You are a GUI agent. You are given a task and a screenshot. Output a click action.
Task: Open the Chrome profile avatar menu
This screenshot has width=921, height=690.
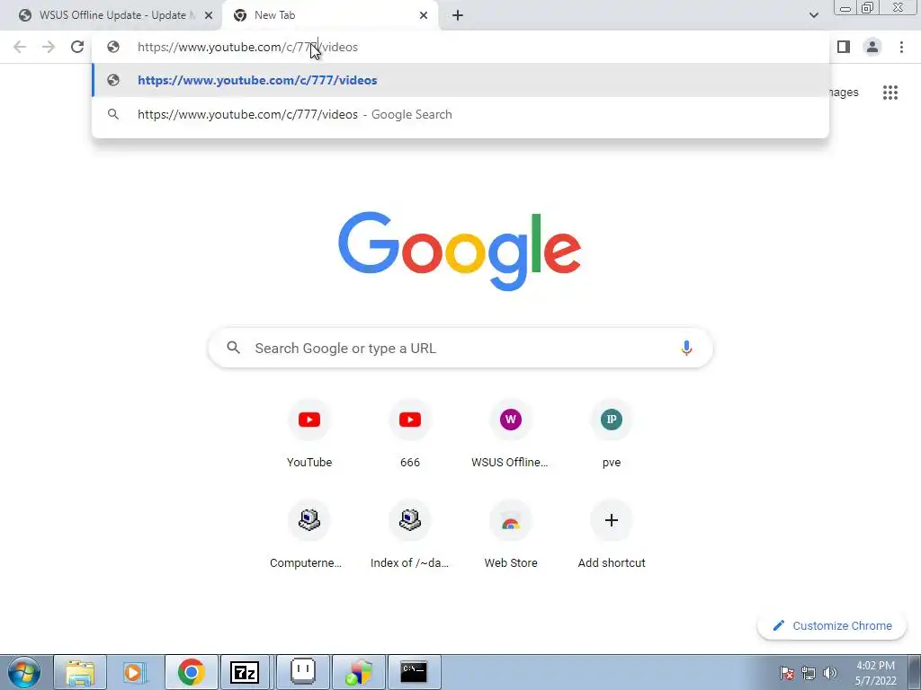[872, 47]
